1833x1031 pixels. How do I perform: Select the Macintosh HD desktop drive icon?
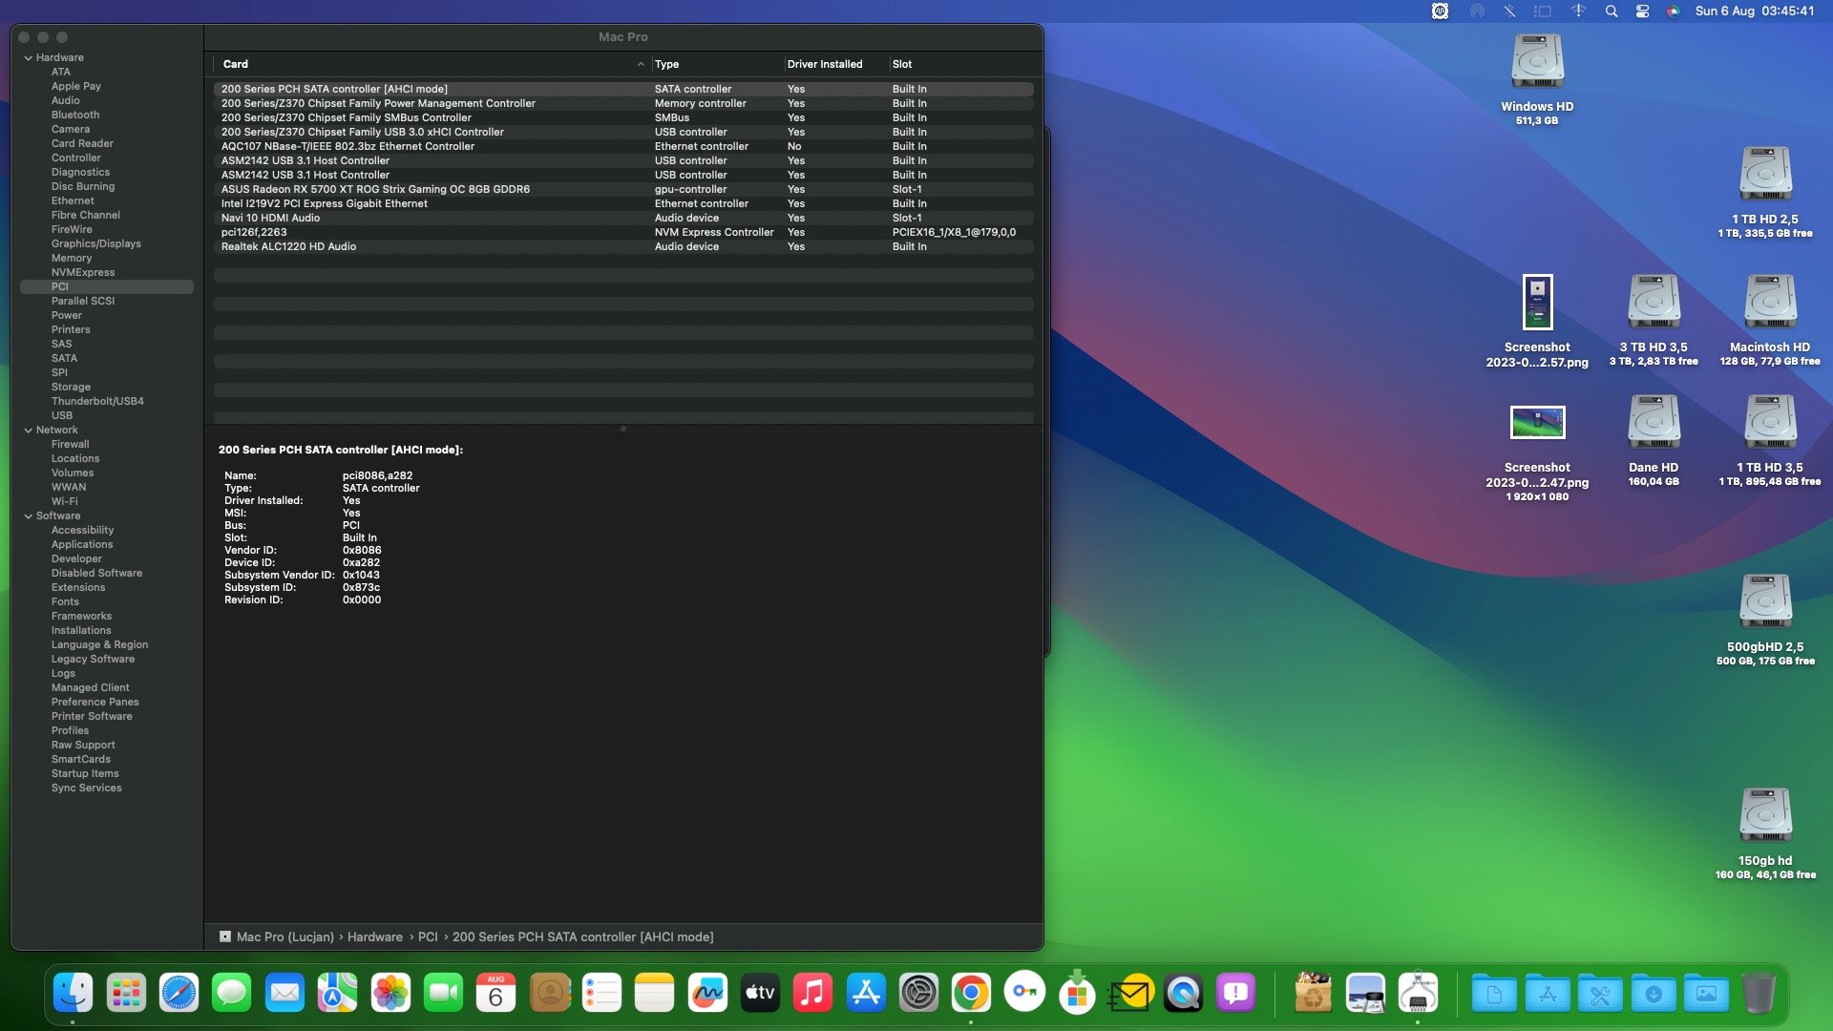point(1769,303)
